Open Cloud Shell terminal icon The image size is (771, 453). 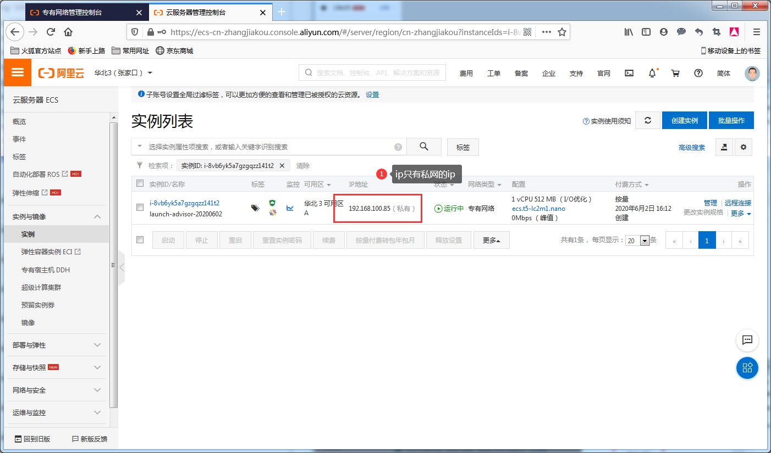[x=629, y=72]
